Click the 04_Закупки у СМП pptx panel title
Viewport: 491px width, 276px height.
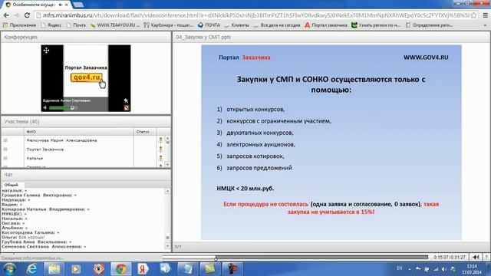pos(203,37)
